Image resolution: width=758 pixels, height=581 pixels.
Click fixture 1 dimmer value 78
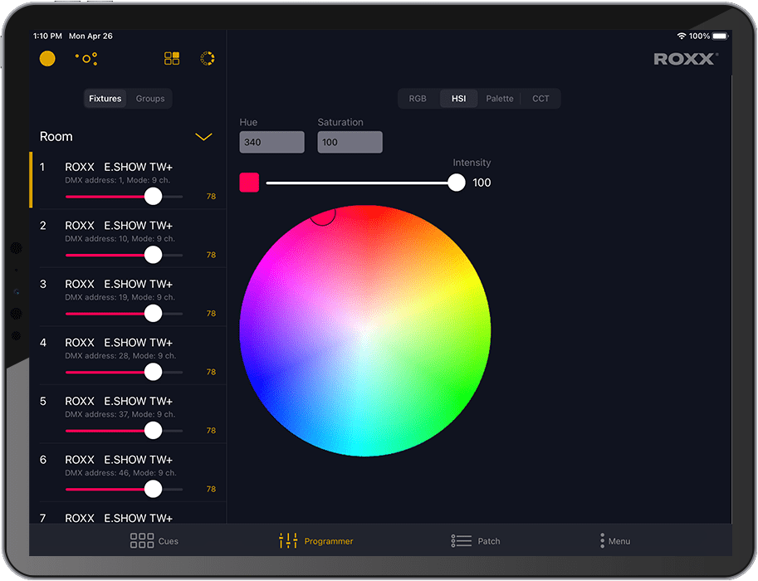(x=211, y=197)
